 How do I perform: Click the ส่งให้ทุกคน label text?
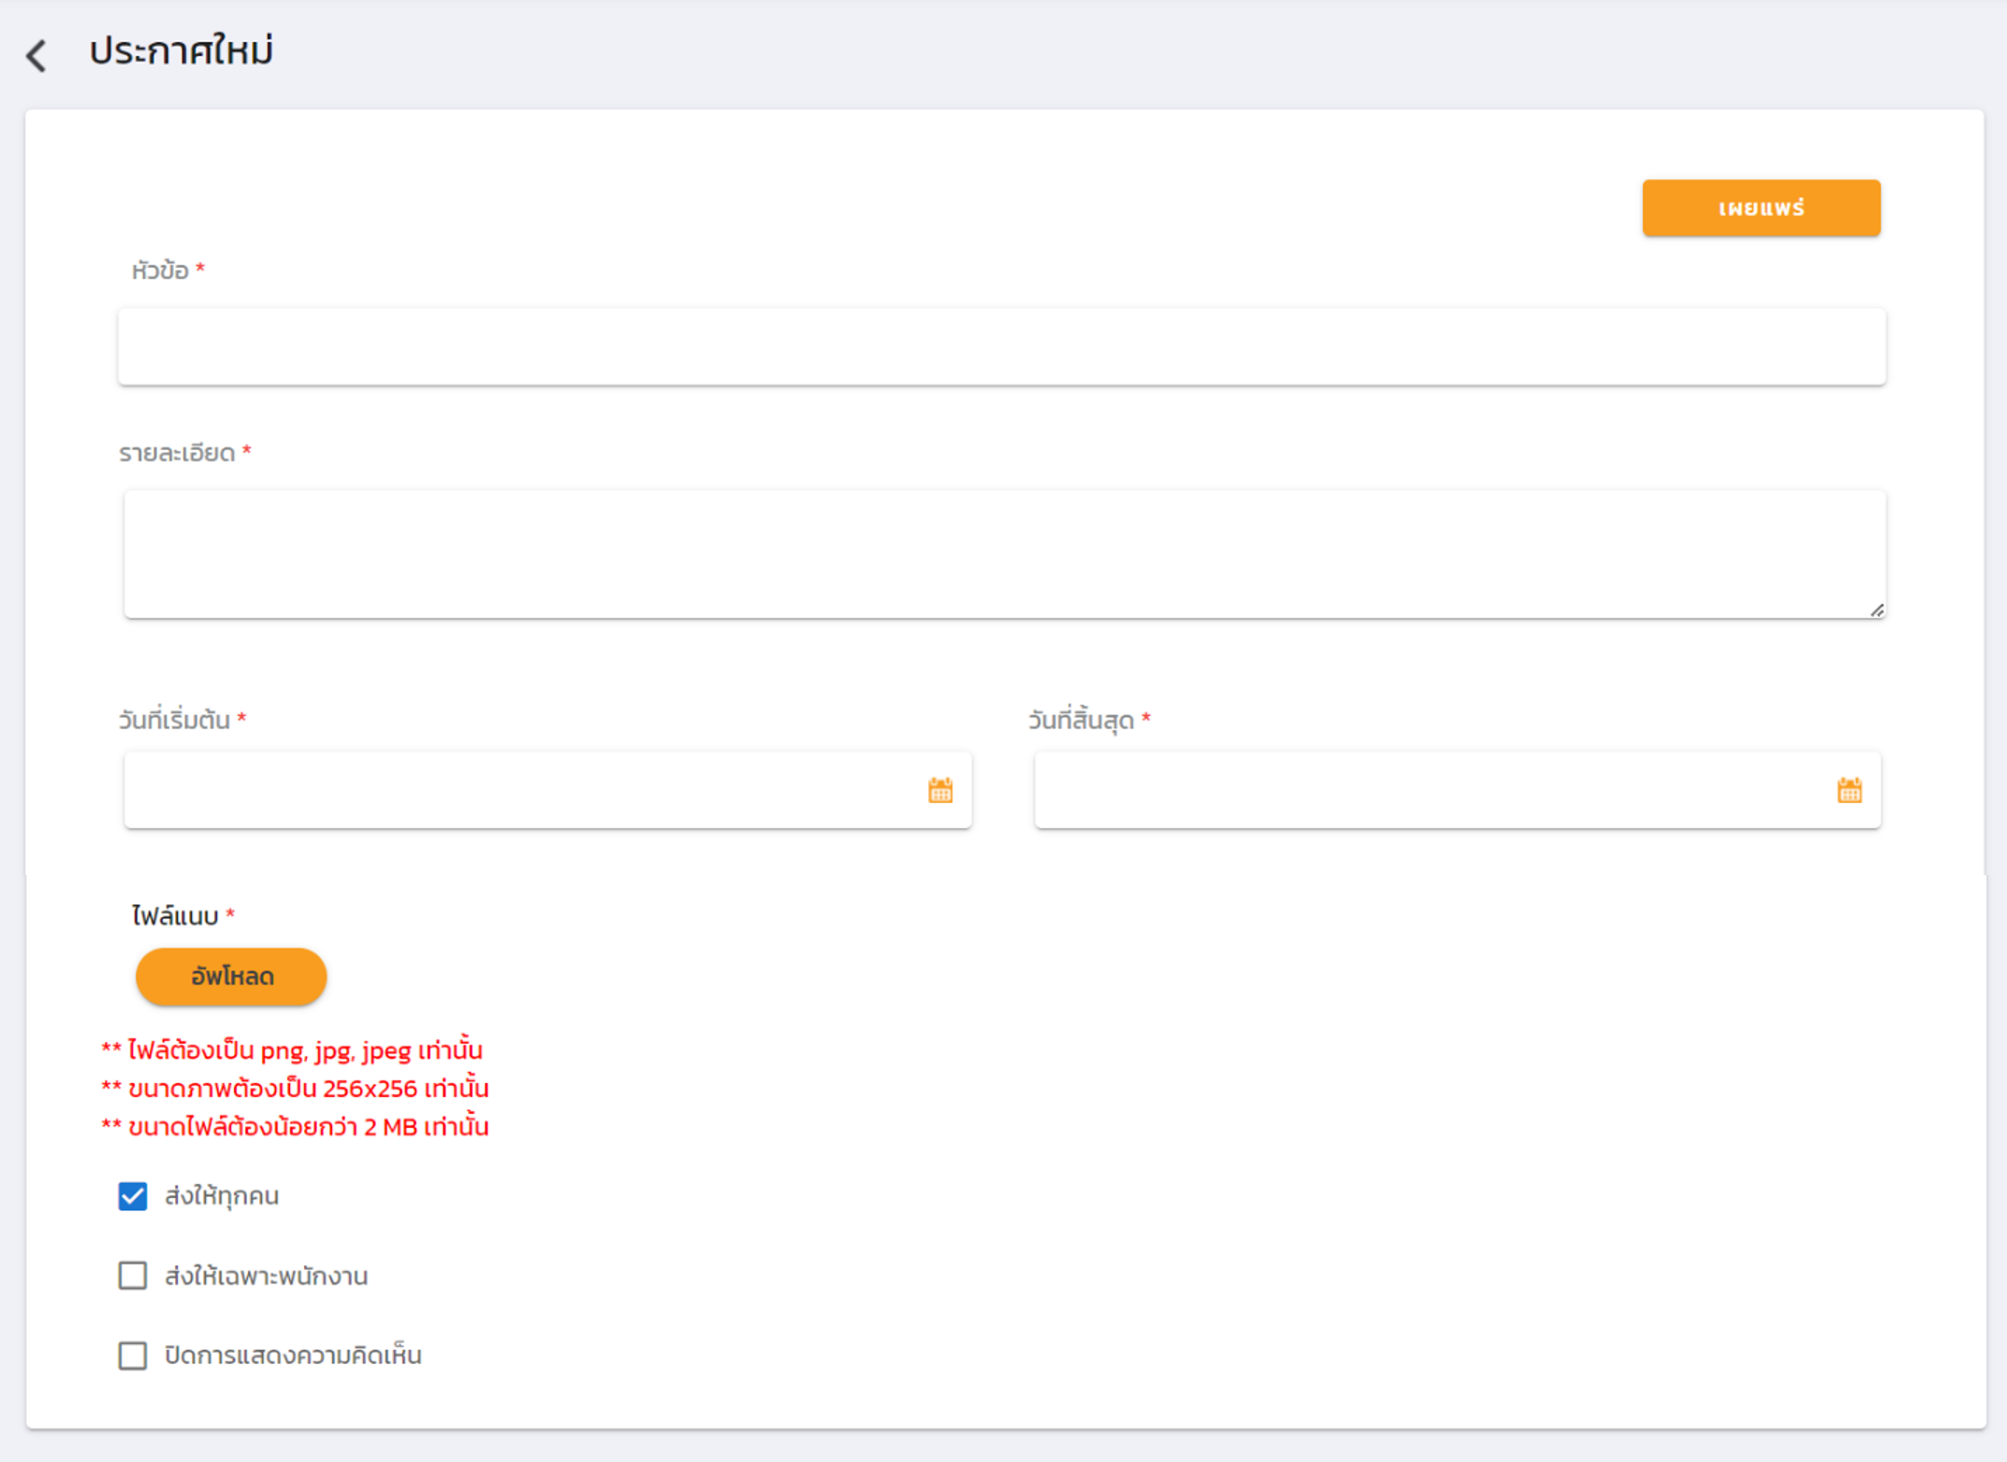tap(222, 1195)
